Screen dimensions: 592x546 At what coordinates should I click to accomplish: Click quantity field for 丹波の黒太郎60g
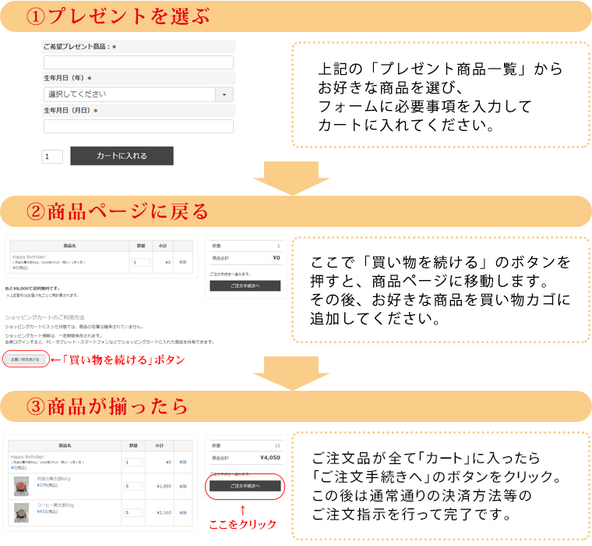[x=132, y=485]
